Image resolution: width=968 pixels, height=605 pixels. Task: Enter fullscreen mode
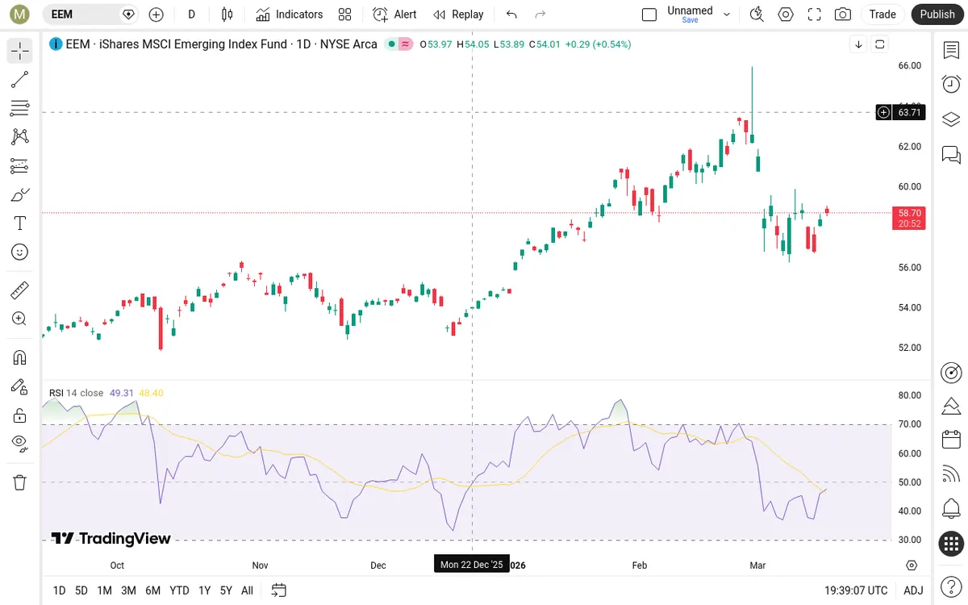pos(814,14)
